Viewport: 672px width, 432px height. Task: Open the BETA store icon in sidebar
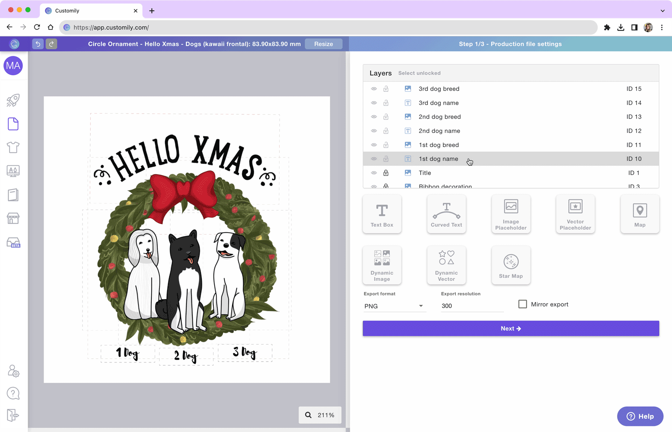pos(13,242)
